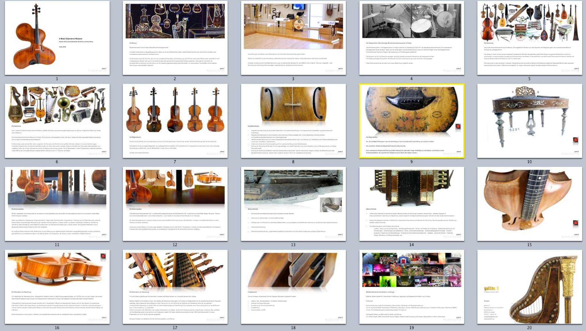Screen dimensions: 586x331
Task: Click highlighted slide 9 with the painted mandolin body
Action: tap(411, 121)
